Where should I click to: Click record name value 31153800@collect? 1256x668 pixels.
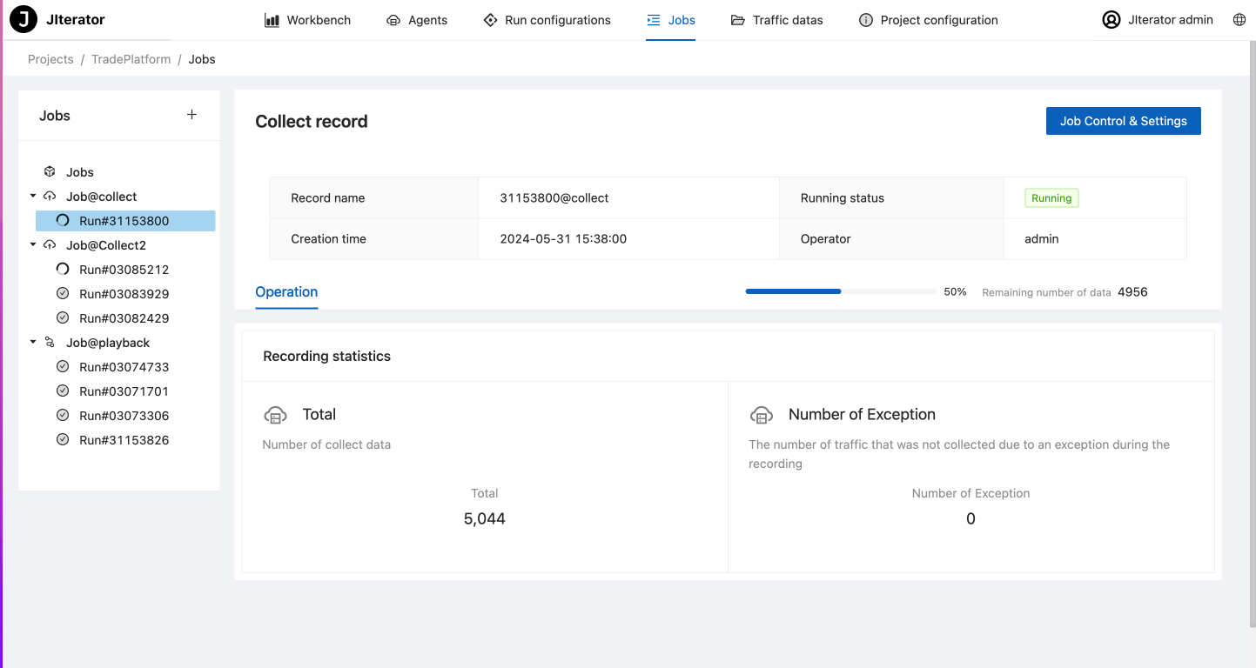[554, 198]
